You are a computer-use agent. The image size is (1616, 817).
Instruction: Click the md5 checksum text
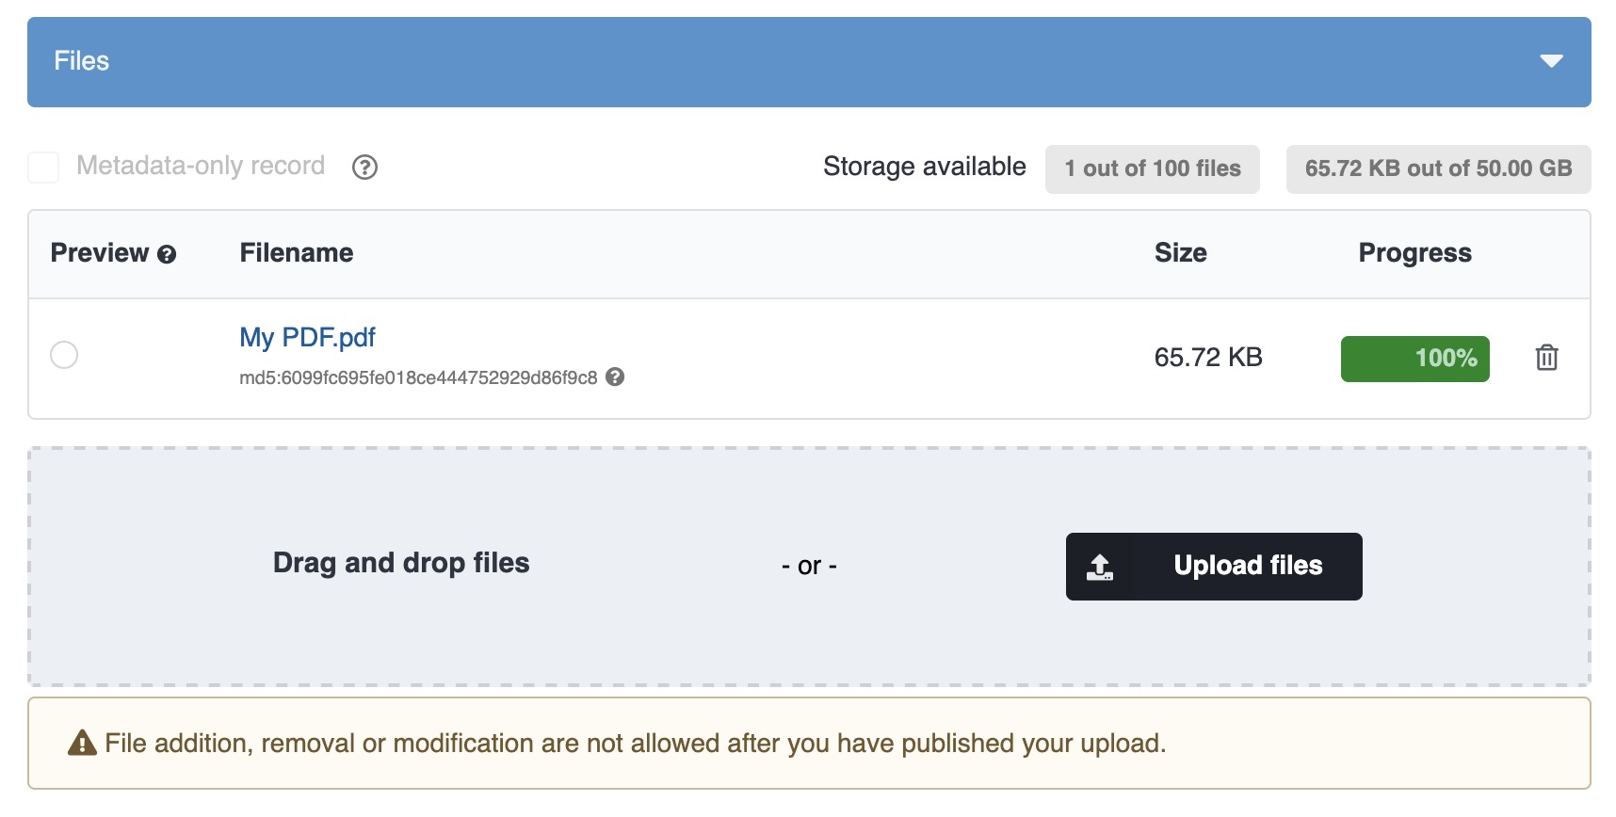[418, 378]
